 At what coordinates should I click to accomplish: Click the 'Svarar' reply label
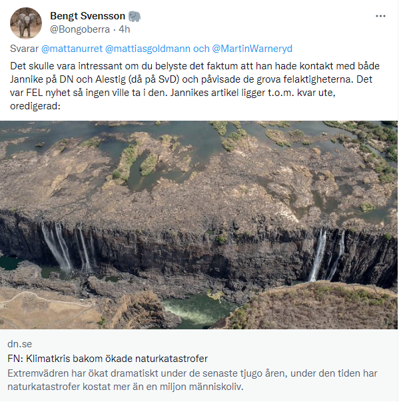click(25, 49)
